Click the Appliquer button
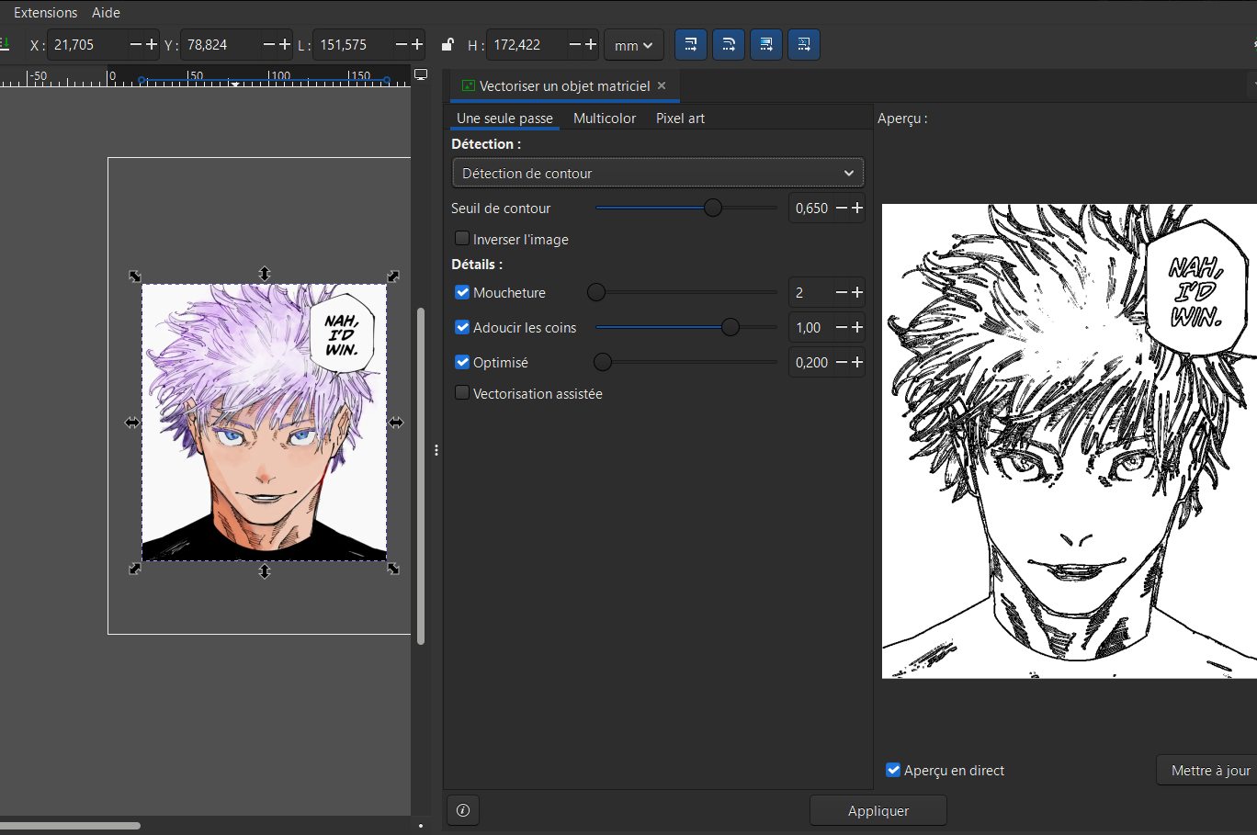Viewport: 1257px width, 835px height. pyautogui.click(x=878, y=810)
